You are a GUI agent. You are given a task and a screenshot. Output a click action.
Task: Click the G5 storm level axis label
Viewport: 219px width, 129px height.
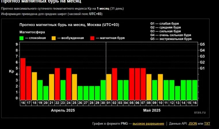click(x=202, y=44)
